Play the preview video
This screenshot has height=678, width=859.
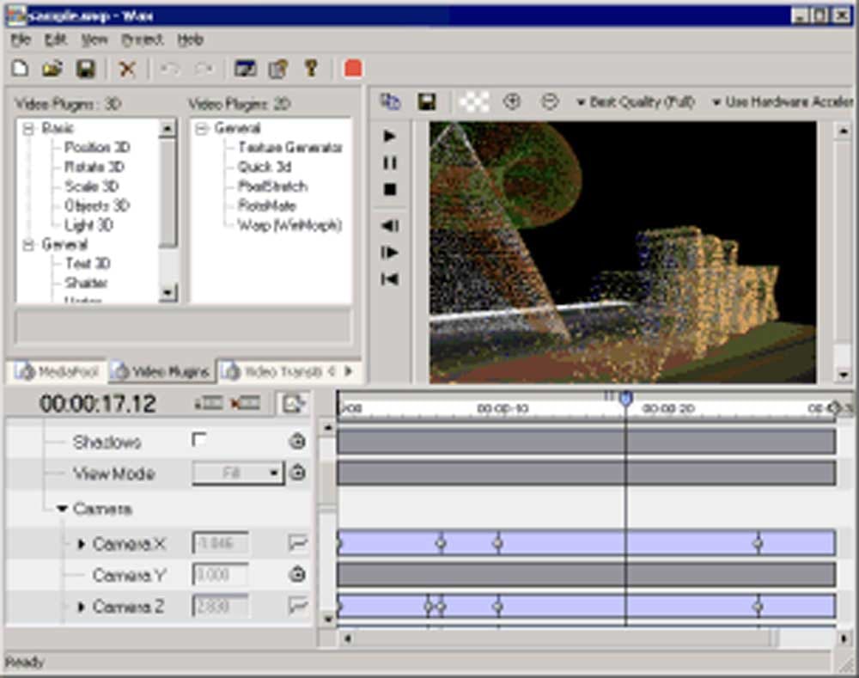coord(390,136)
